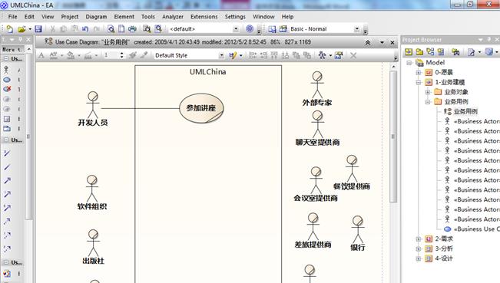Click the Save icon in the toolbar
This screenshot has width=500, height=283.
coord(38,29)
